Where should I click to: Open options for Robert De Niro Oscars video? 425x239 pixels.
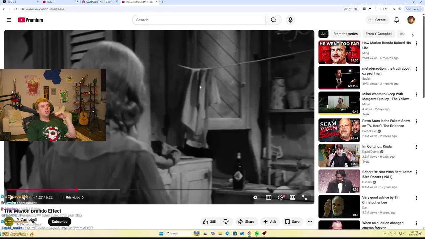point(416,173)
